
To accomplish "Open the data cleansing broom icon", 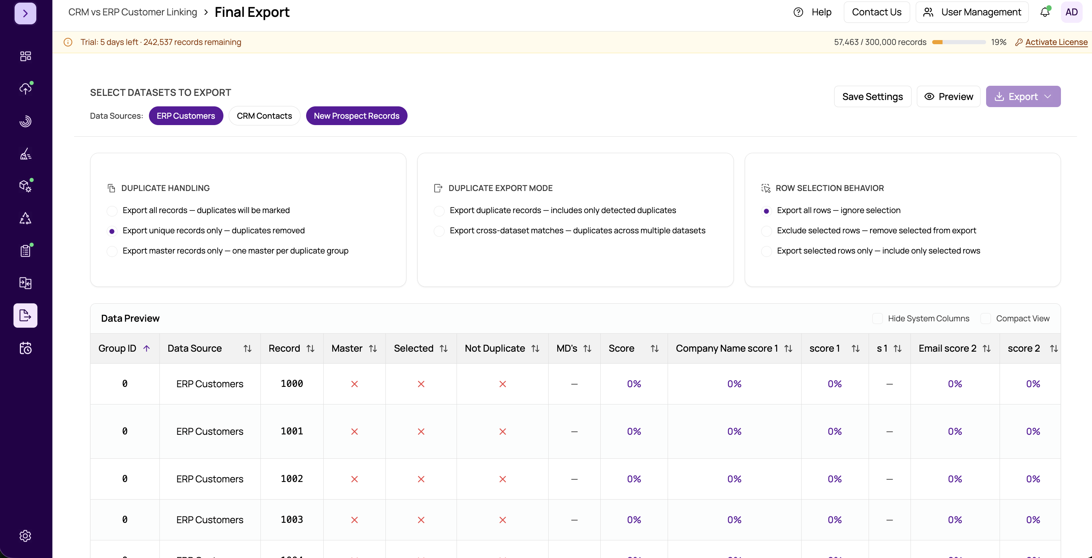I will point(25,154).
